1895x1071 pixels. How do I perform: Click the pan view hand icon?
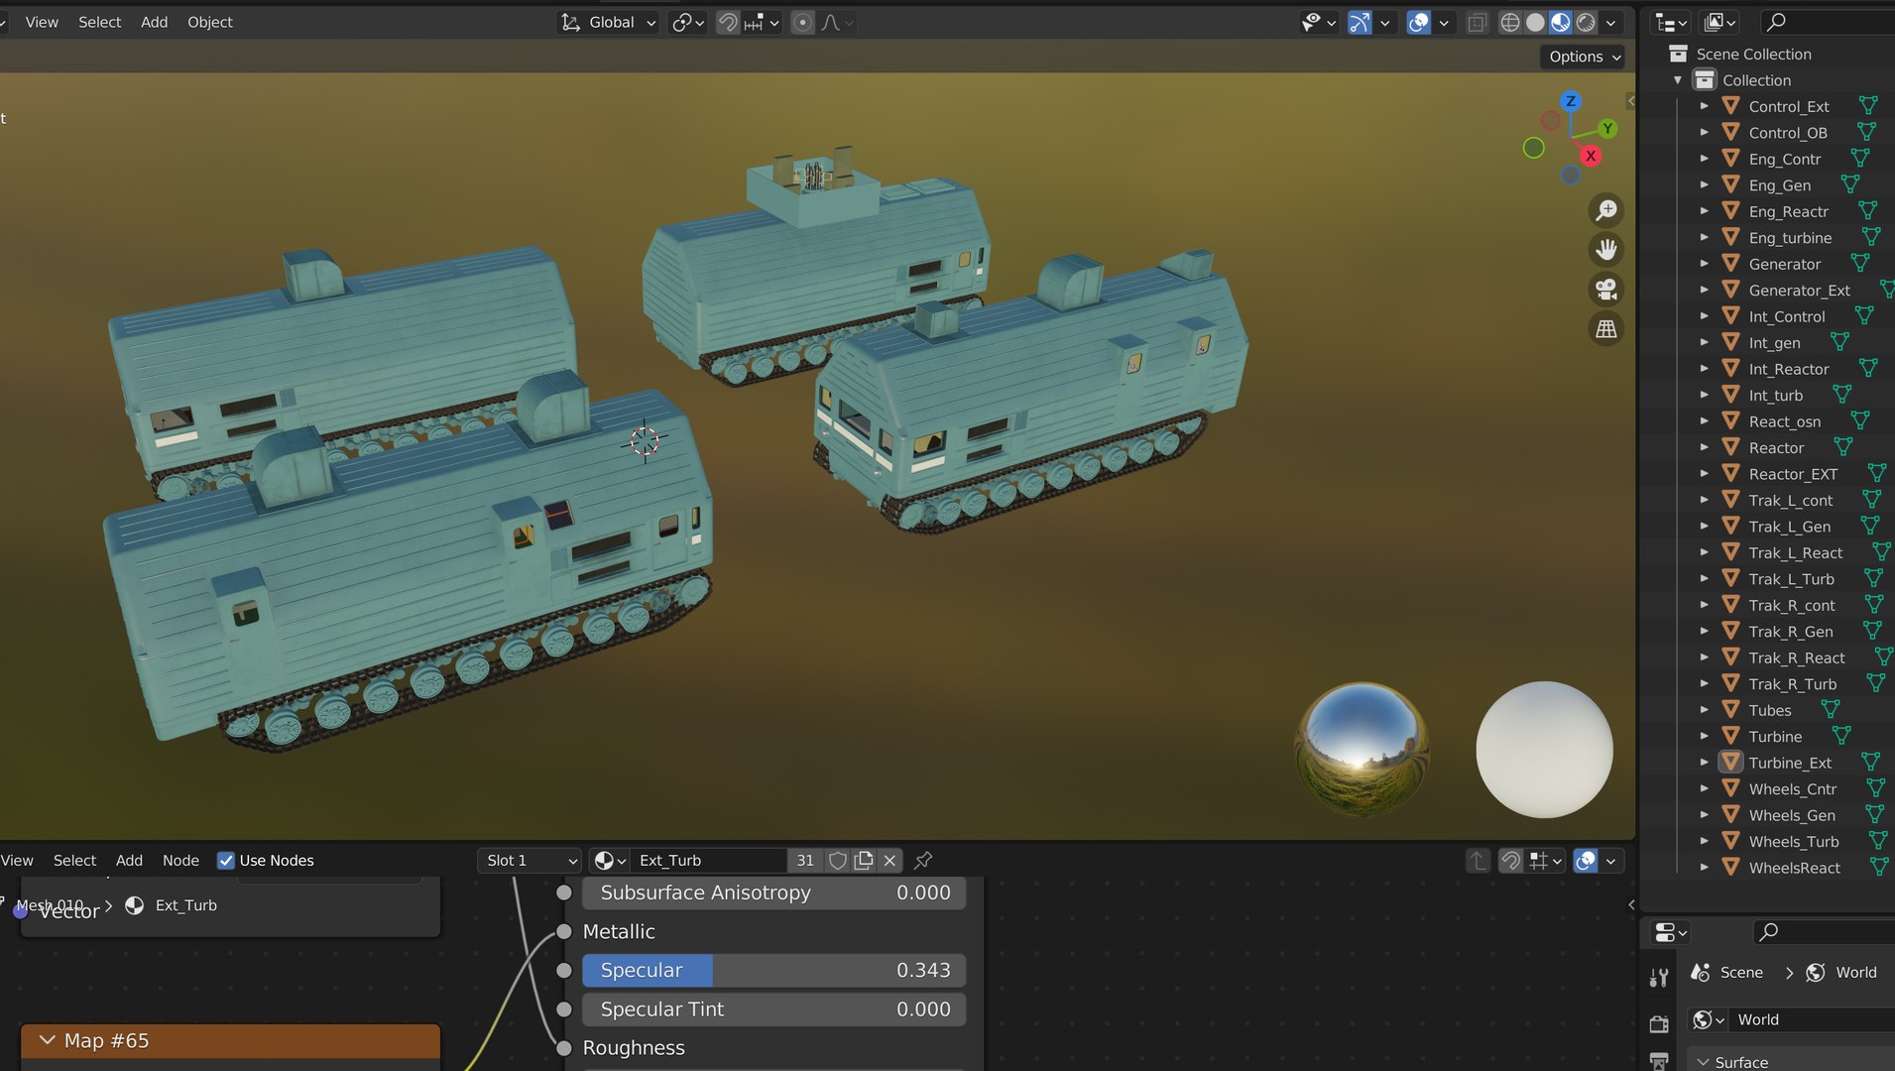click(1606, 250)
